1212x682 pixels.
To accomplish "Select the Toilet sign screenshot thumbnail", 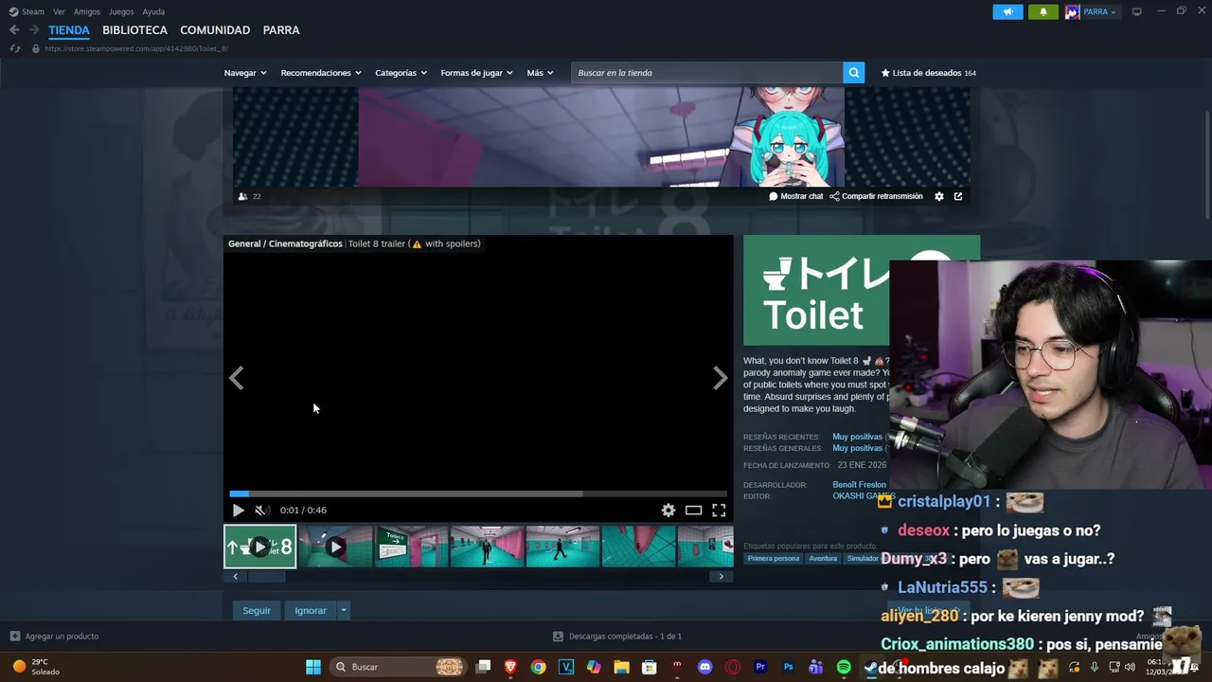I will coord(411,547).
